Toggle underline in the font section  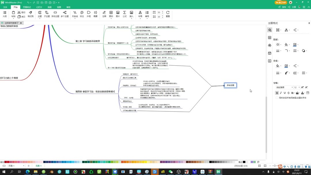tap(285, 93)
